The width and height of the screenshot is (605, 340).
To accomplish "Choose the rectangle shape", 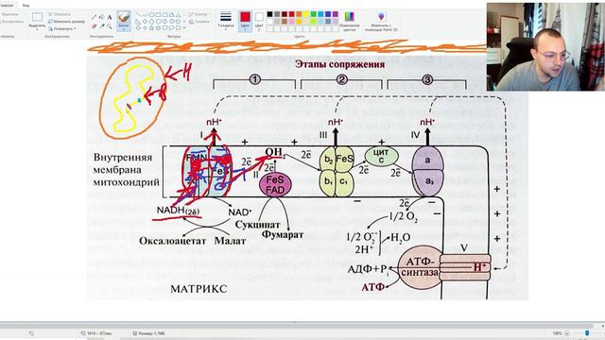I will [x=158, y=15].
